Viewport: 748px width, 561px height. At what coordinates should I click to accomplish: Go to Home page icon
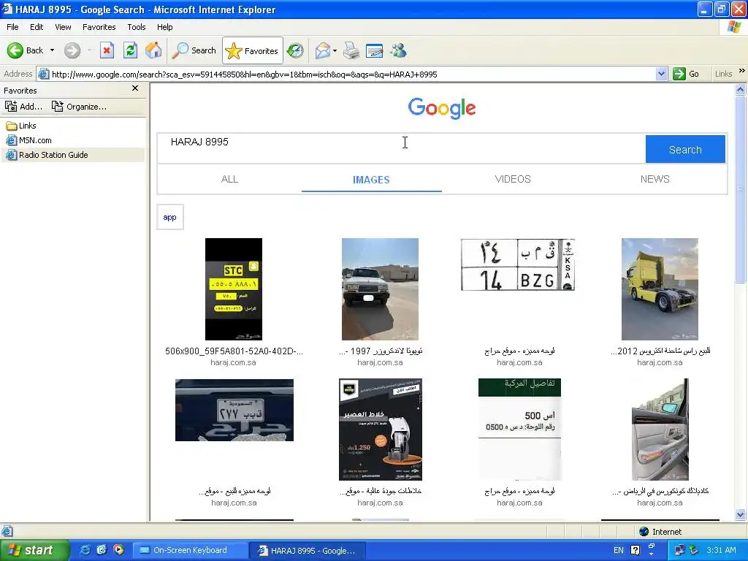tap(153, 50)
